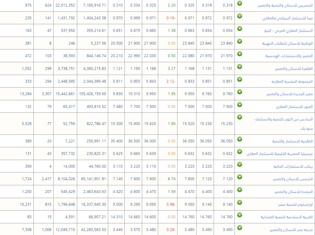Select volume 12,049,710 in مدينة نصر row
This screenshot has height=235, width=315.
65,230
